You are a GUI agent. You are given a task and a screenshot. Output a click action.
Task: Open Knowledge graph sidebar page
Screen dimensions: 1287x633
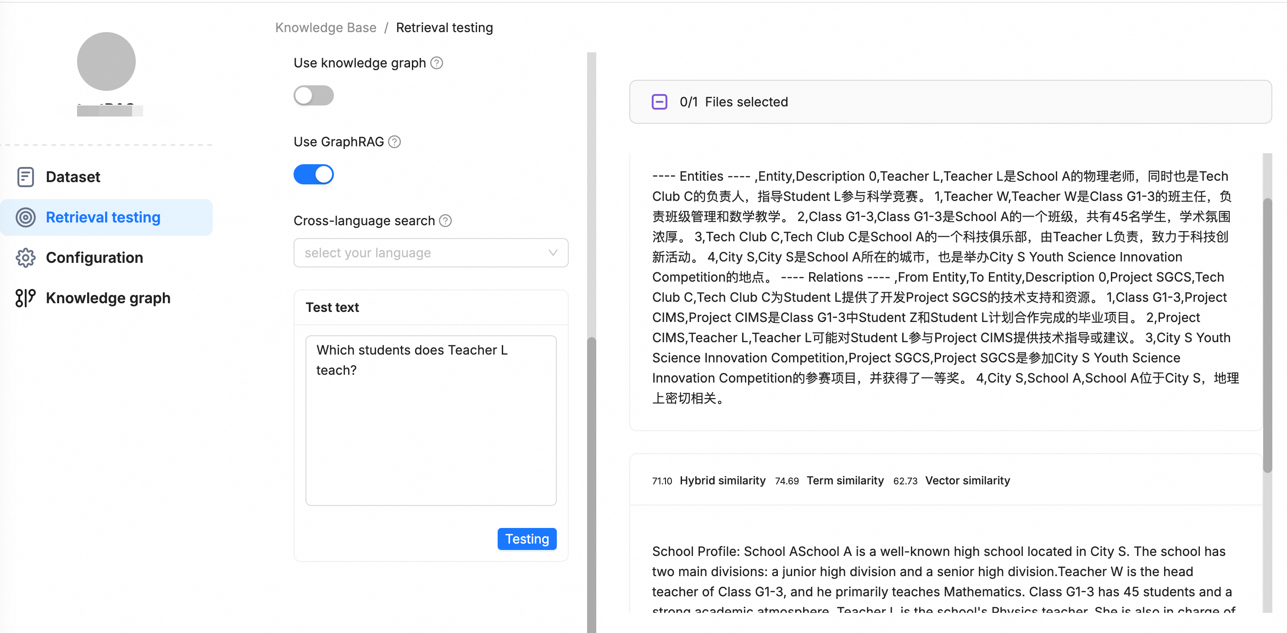[x=108, y=298]
